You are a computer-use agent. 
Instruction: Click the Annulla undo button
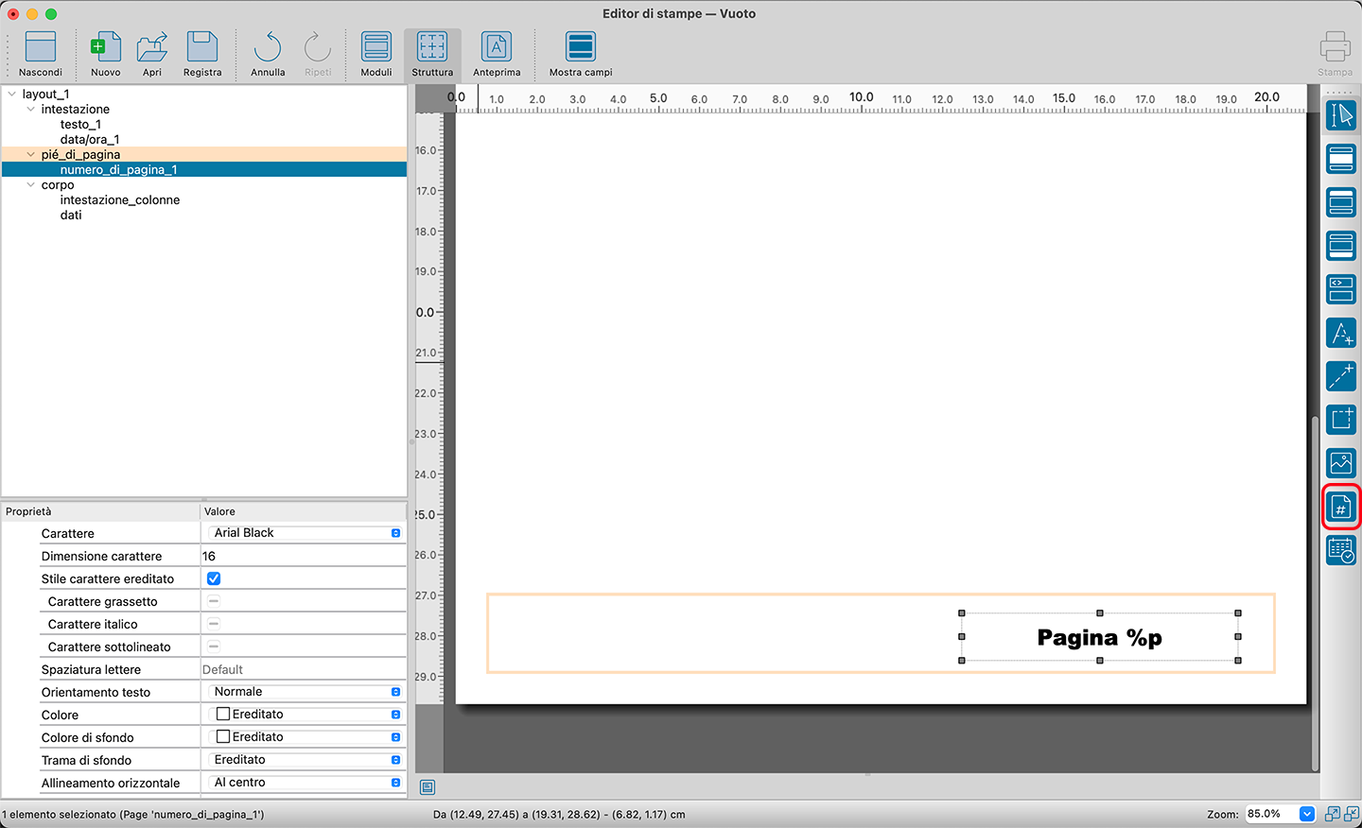coord(268,54)
